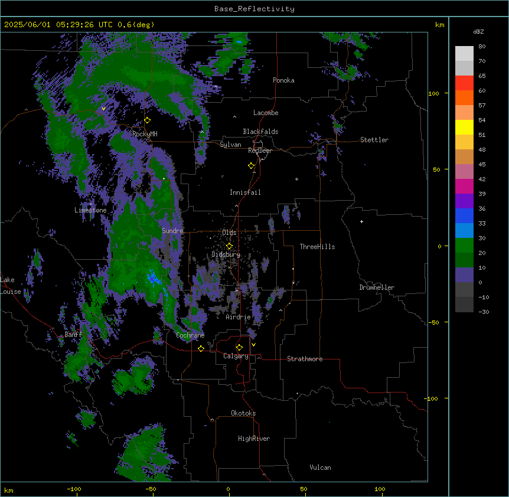Click the Lake Louise label at left edge
The height and width of the screenshot is (497, 509).
[9, 286]
